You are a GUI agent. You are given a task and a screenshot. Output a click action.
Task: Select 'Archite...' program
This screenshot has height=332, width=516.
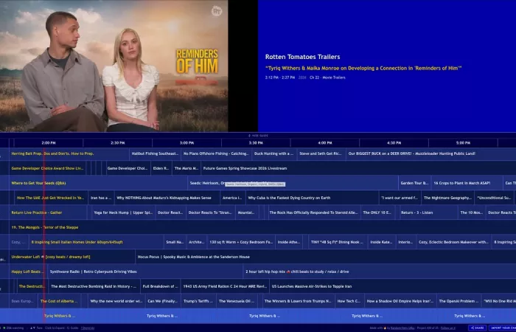pos(197,242)
